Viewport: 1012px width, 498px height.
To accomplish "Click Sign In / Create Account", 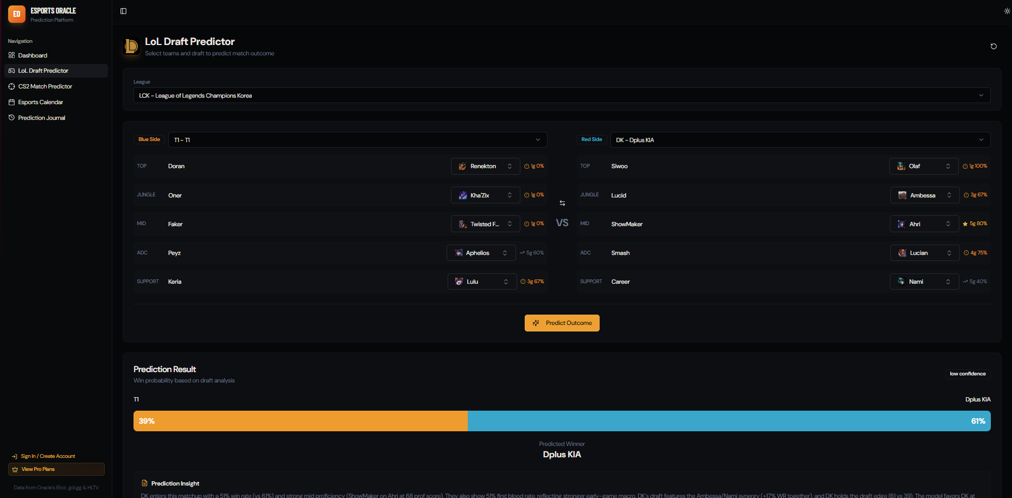I will 47,456.
